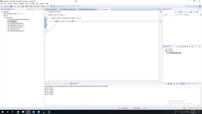Collapse the tutorial package node
Image resolution: width=202 pixels, height=114 pixels.
(5, 17)
